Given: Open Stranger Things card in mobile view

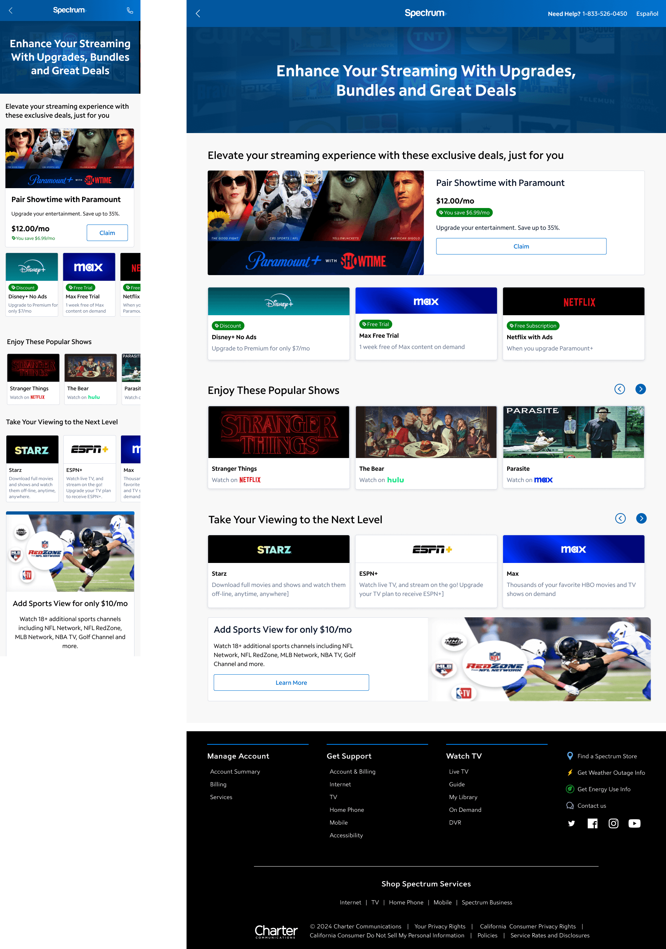Looking at the screenshot, I should (33, 379).
